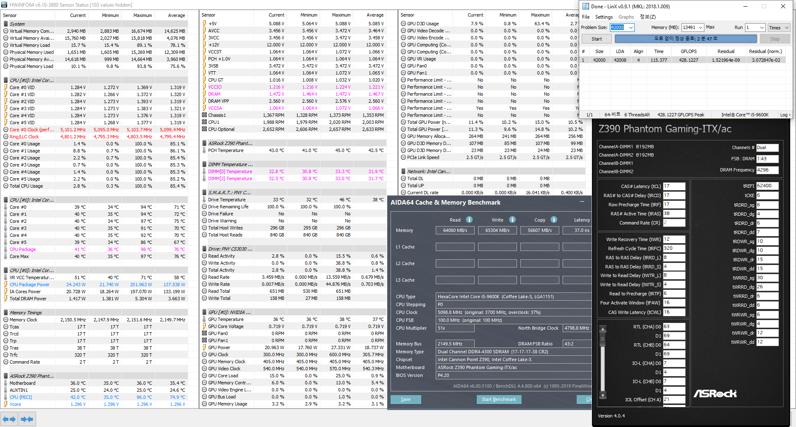Select the Core Max temperature row
The width and height of the screenshot is (796, 427).
click(95, 256)
